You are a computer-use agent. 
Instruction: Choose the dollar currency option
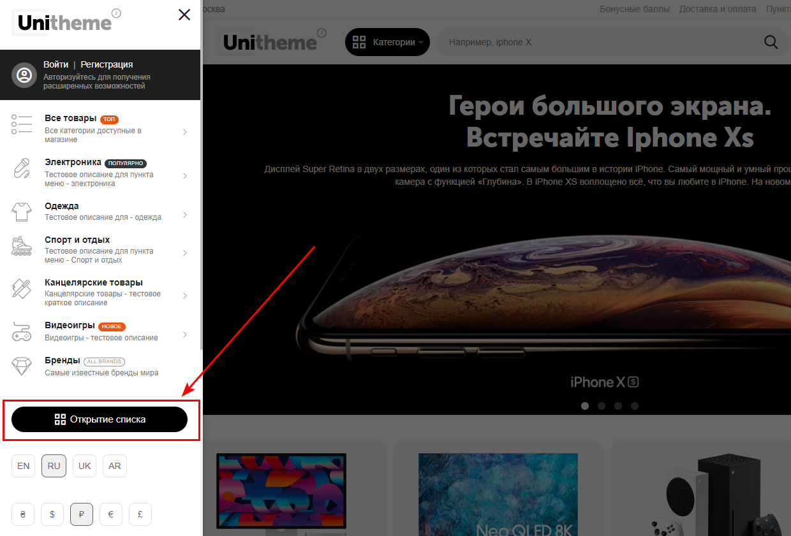tap(52, 514)
